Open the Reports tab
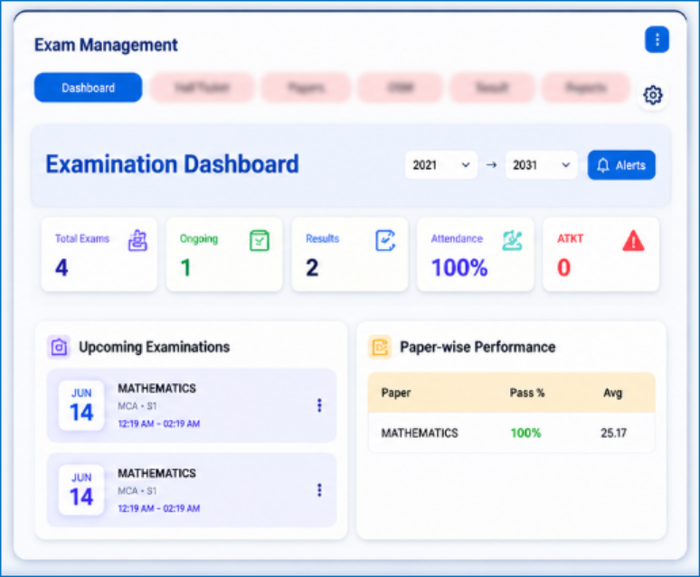 tap(586, 88)
